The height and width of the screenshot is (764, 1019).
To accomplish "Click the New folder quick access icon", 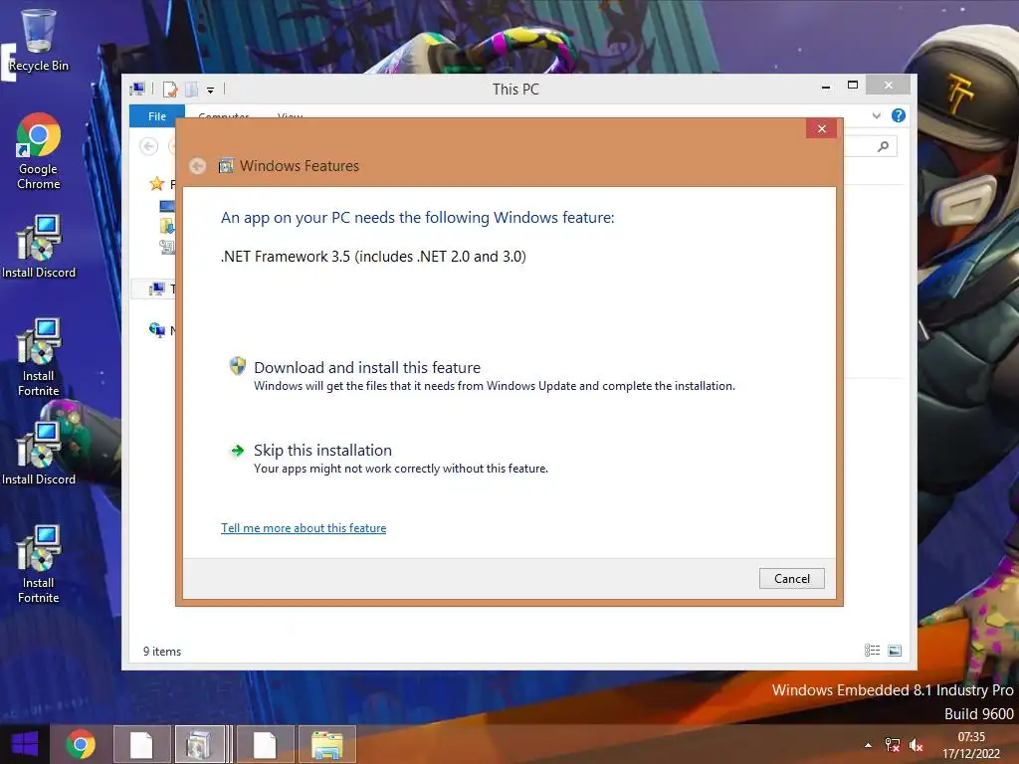I will [x=192, y=90].
